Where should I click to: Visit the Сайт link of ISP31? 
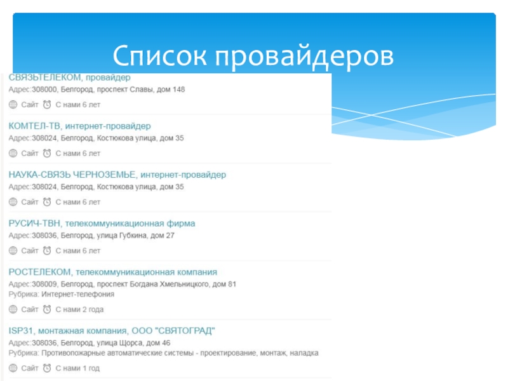(x=30, y=368)
